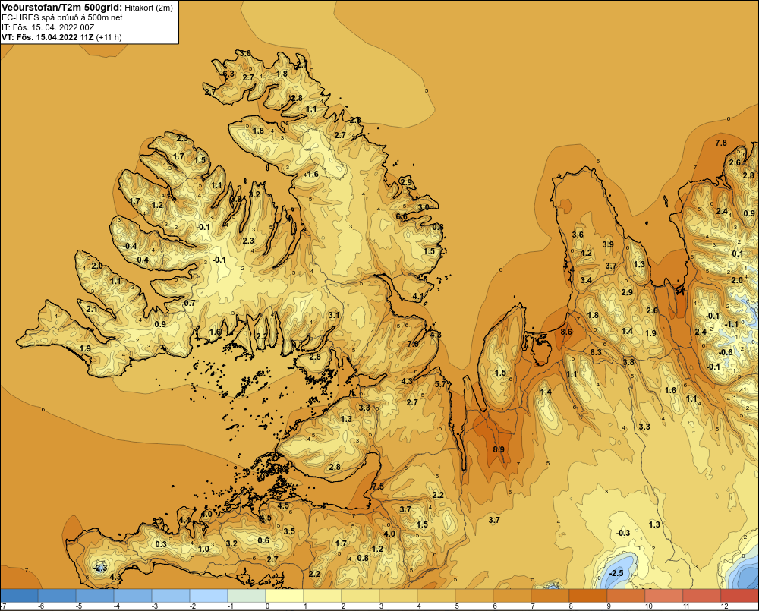The image size is (759, 611).
Task: Click the legend color between -1 and 0
Action: point(247,596)
